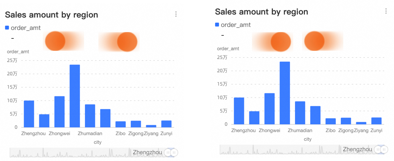394x161 pixels.
Task: Open the right chart's three-dot menu
Action: tap(386, 11)
